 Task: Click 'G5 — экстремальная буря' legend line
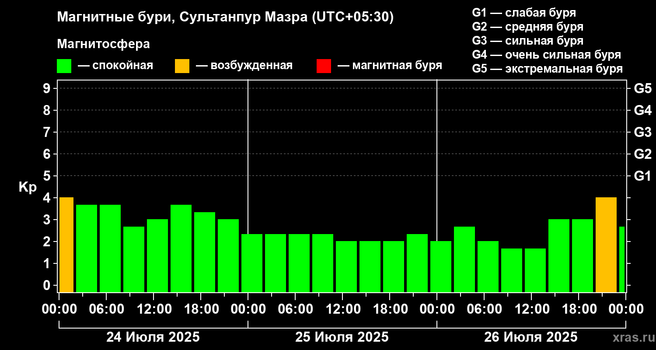[x=548, y=69]
